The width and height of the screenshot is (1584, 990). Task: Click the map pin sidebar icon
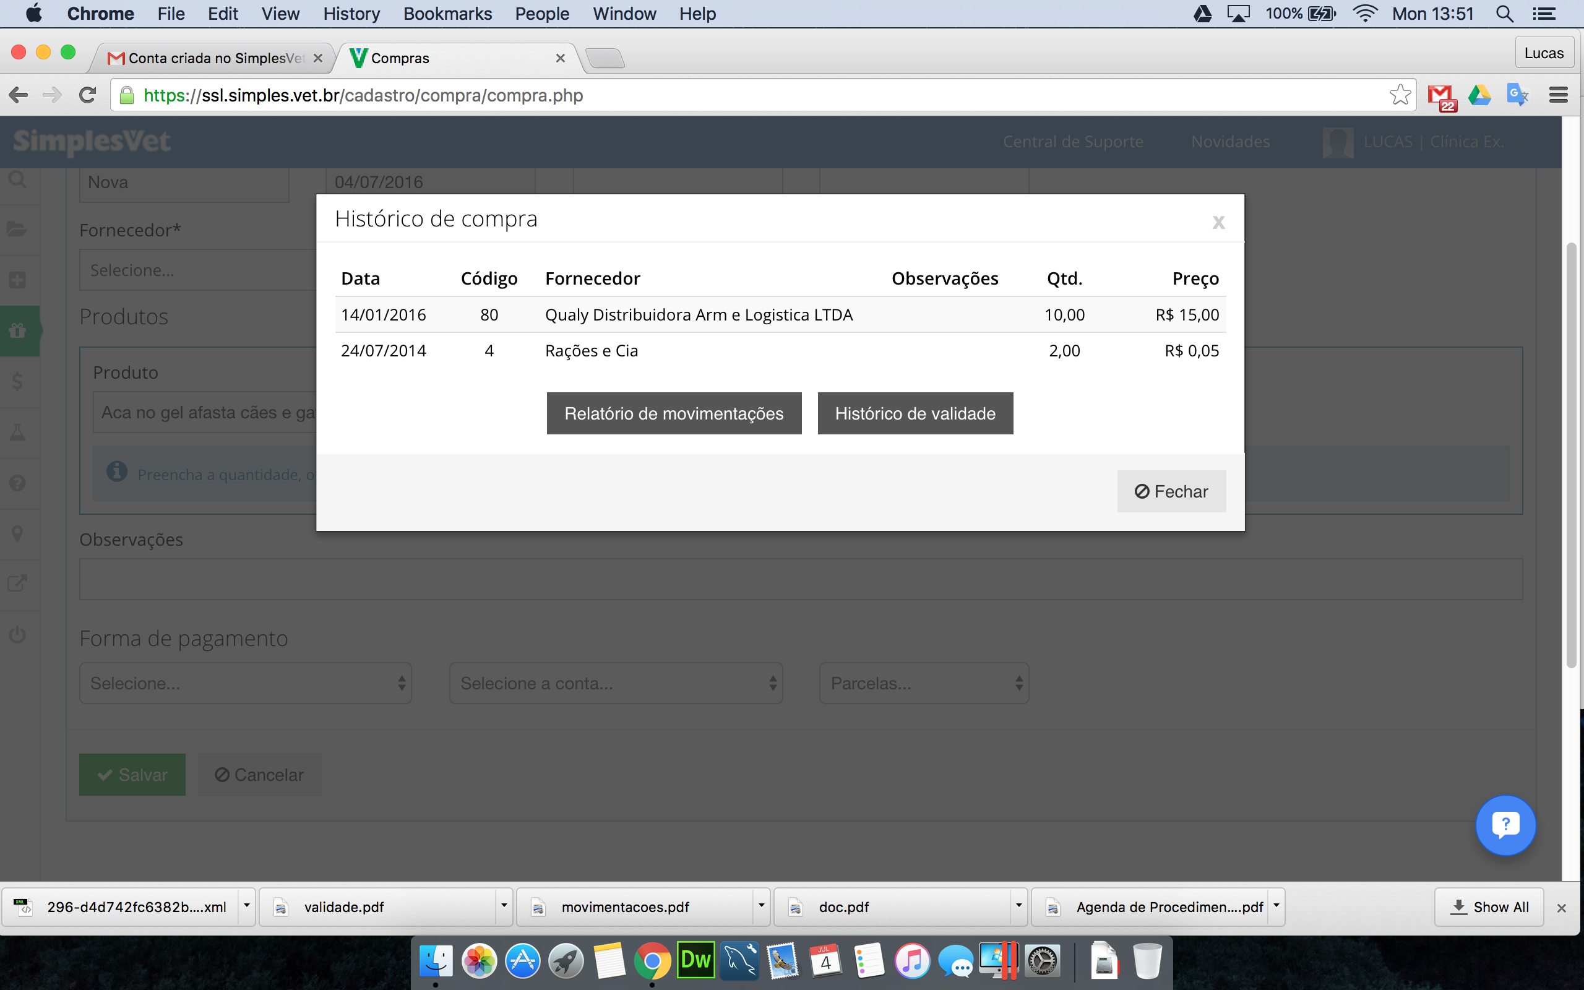point(18,533)
